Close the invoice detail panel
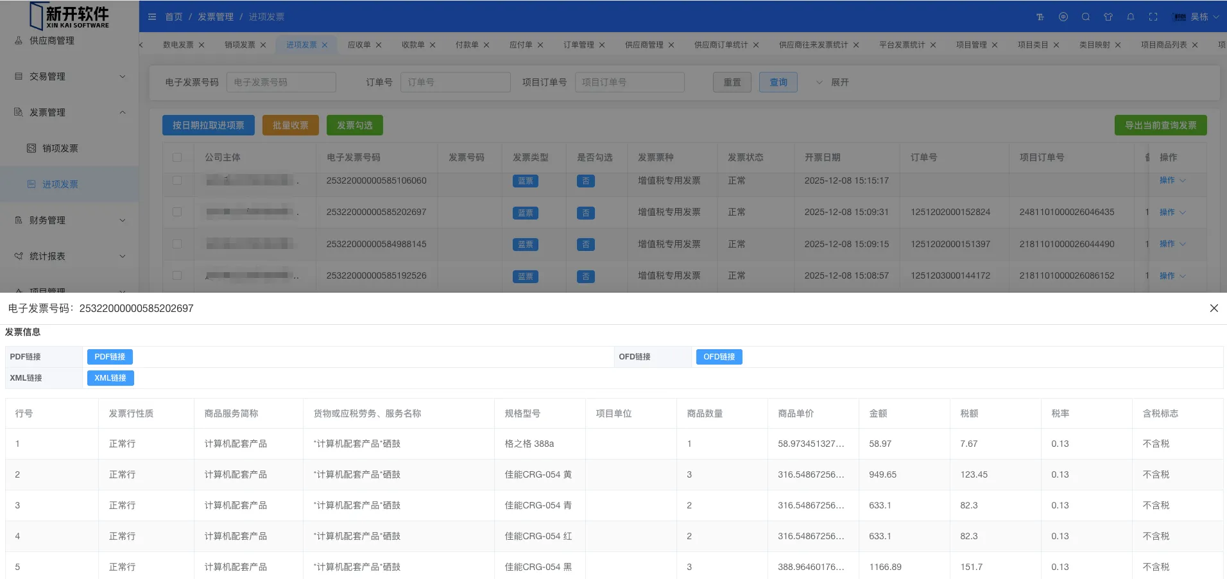The width and height of the screenshot is (1227, 579). pos(1214,308)
